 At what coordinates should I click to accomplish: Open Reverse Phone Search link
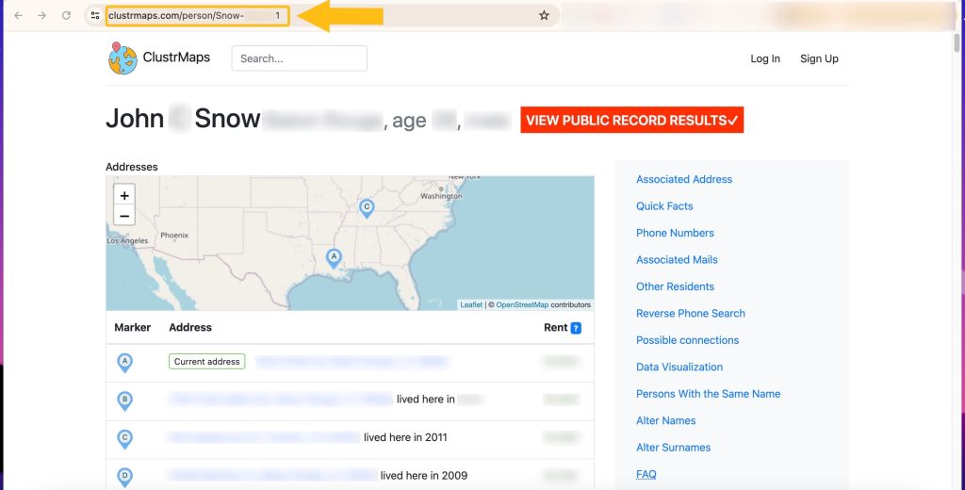click(x=691, y=314)
